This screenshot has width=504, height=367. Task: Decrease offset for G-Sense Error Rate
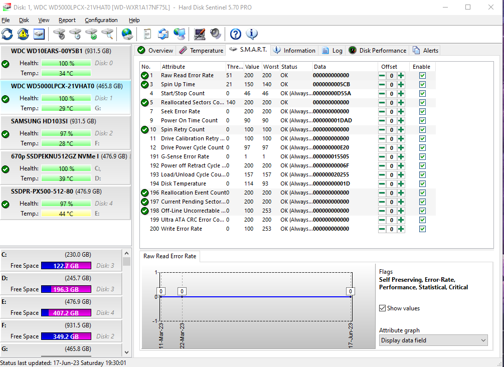pos(382,157)
